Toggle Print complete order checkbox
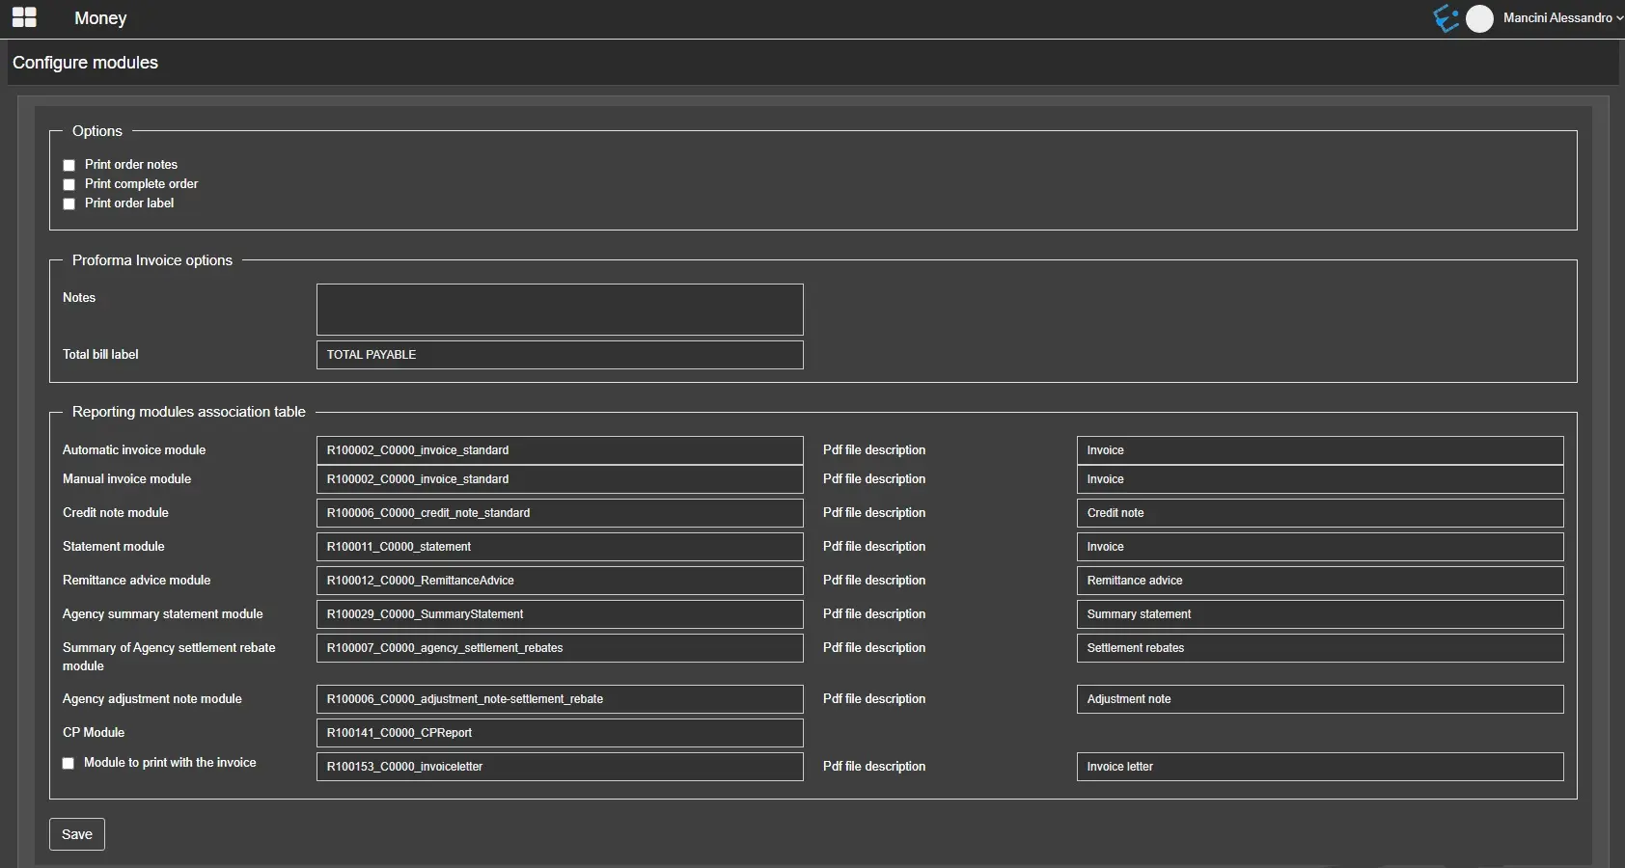1625x868 pixels. pos(69,184)
